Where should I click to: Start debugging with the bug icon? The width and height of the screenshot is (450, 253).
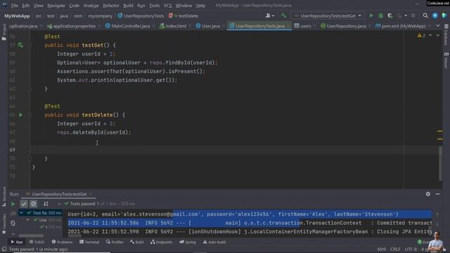click(x=380, y=15)
